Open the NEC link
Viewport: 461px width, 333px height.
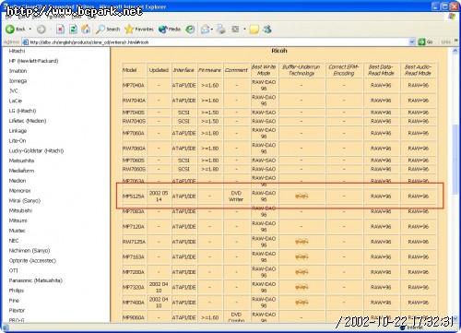point(14,241)
